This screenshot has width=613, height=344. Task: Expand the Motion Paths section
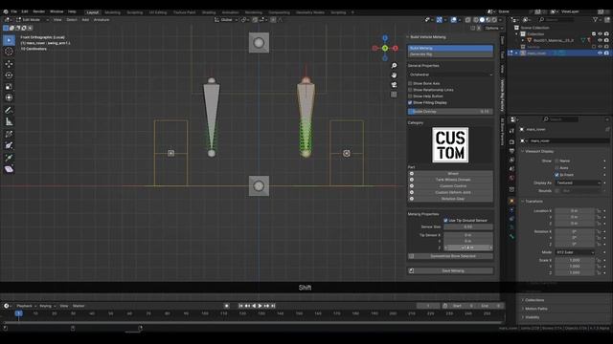pos(534,309)
